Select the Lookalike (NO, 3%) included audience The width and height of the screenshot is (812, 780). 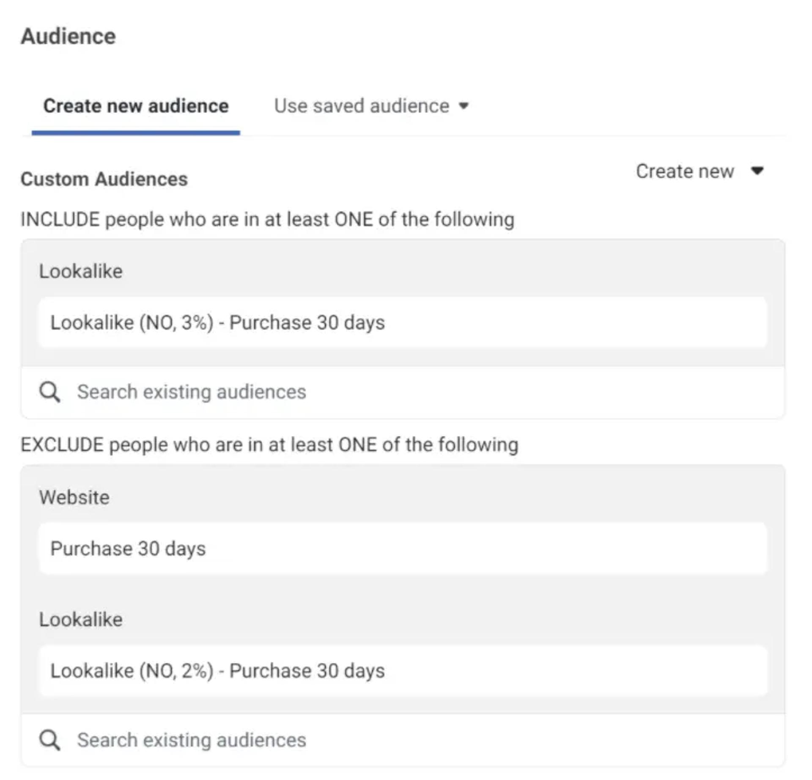(x=403, y=322)
